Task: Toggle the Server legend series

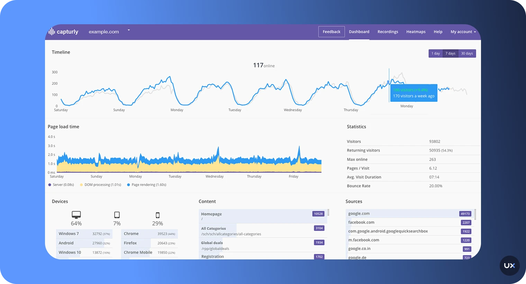Action: (61, 185)
